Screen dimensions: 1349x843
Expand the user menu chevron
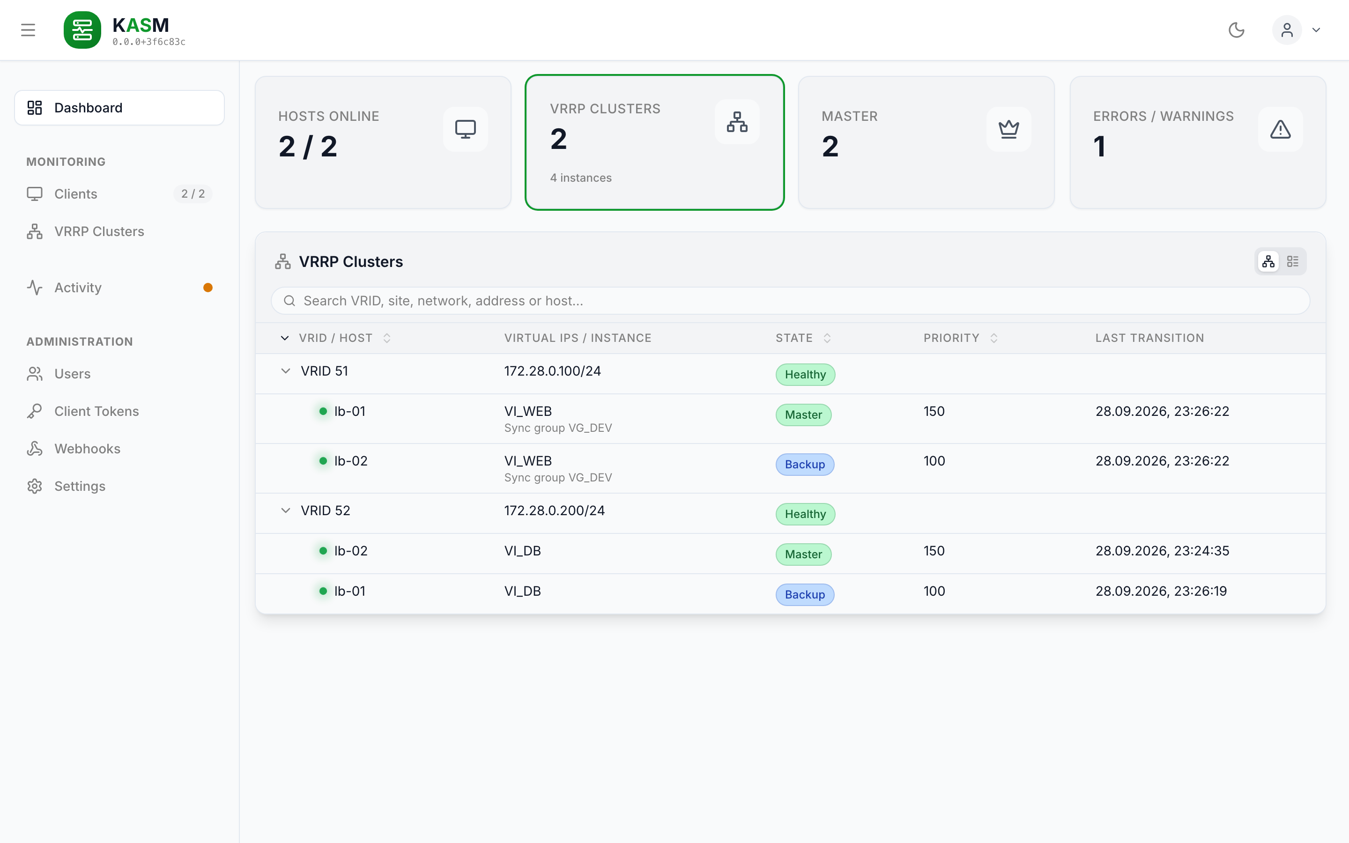click(x=1316, y=30)
